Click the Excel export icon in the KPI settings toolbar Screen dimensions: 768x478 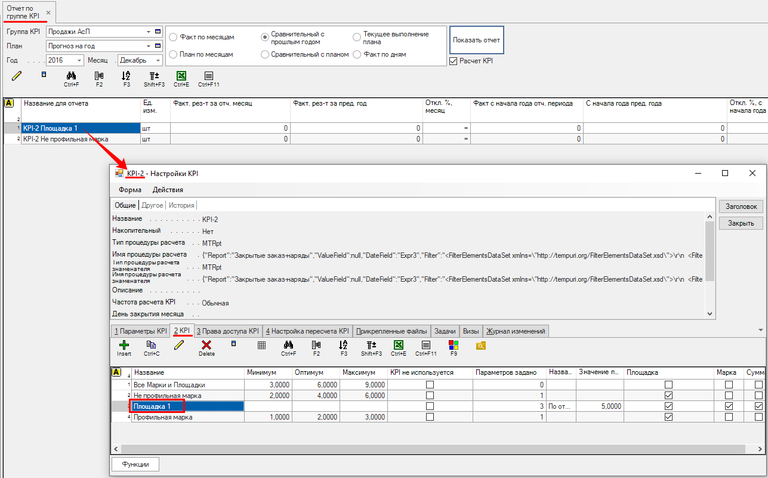tap(398, 345)
